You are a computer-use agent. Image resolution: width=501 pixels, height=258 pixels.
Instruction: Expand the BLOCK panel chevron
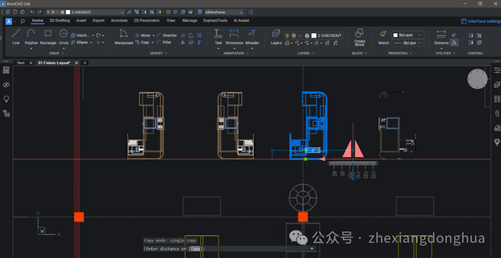click(x=366, y=53)
